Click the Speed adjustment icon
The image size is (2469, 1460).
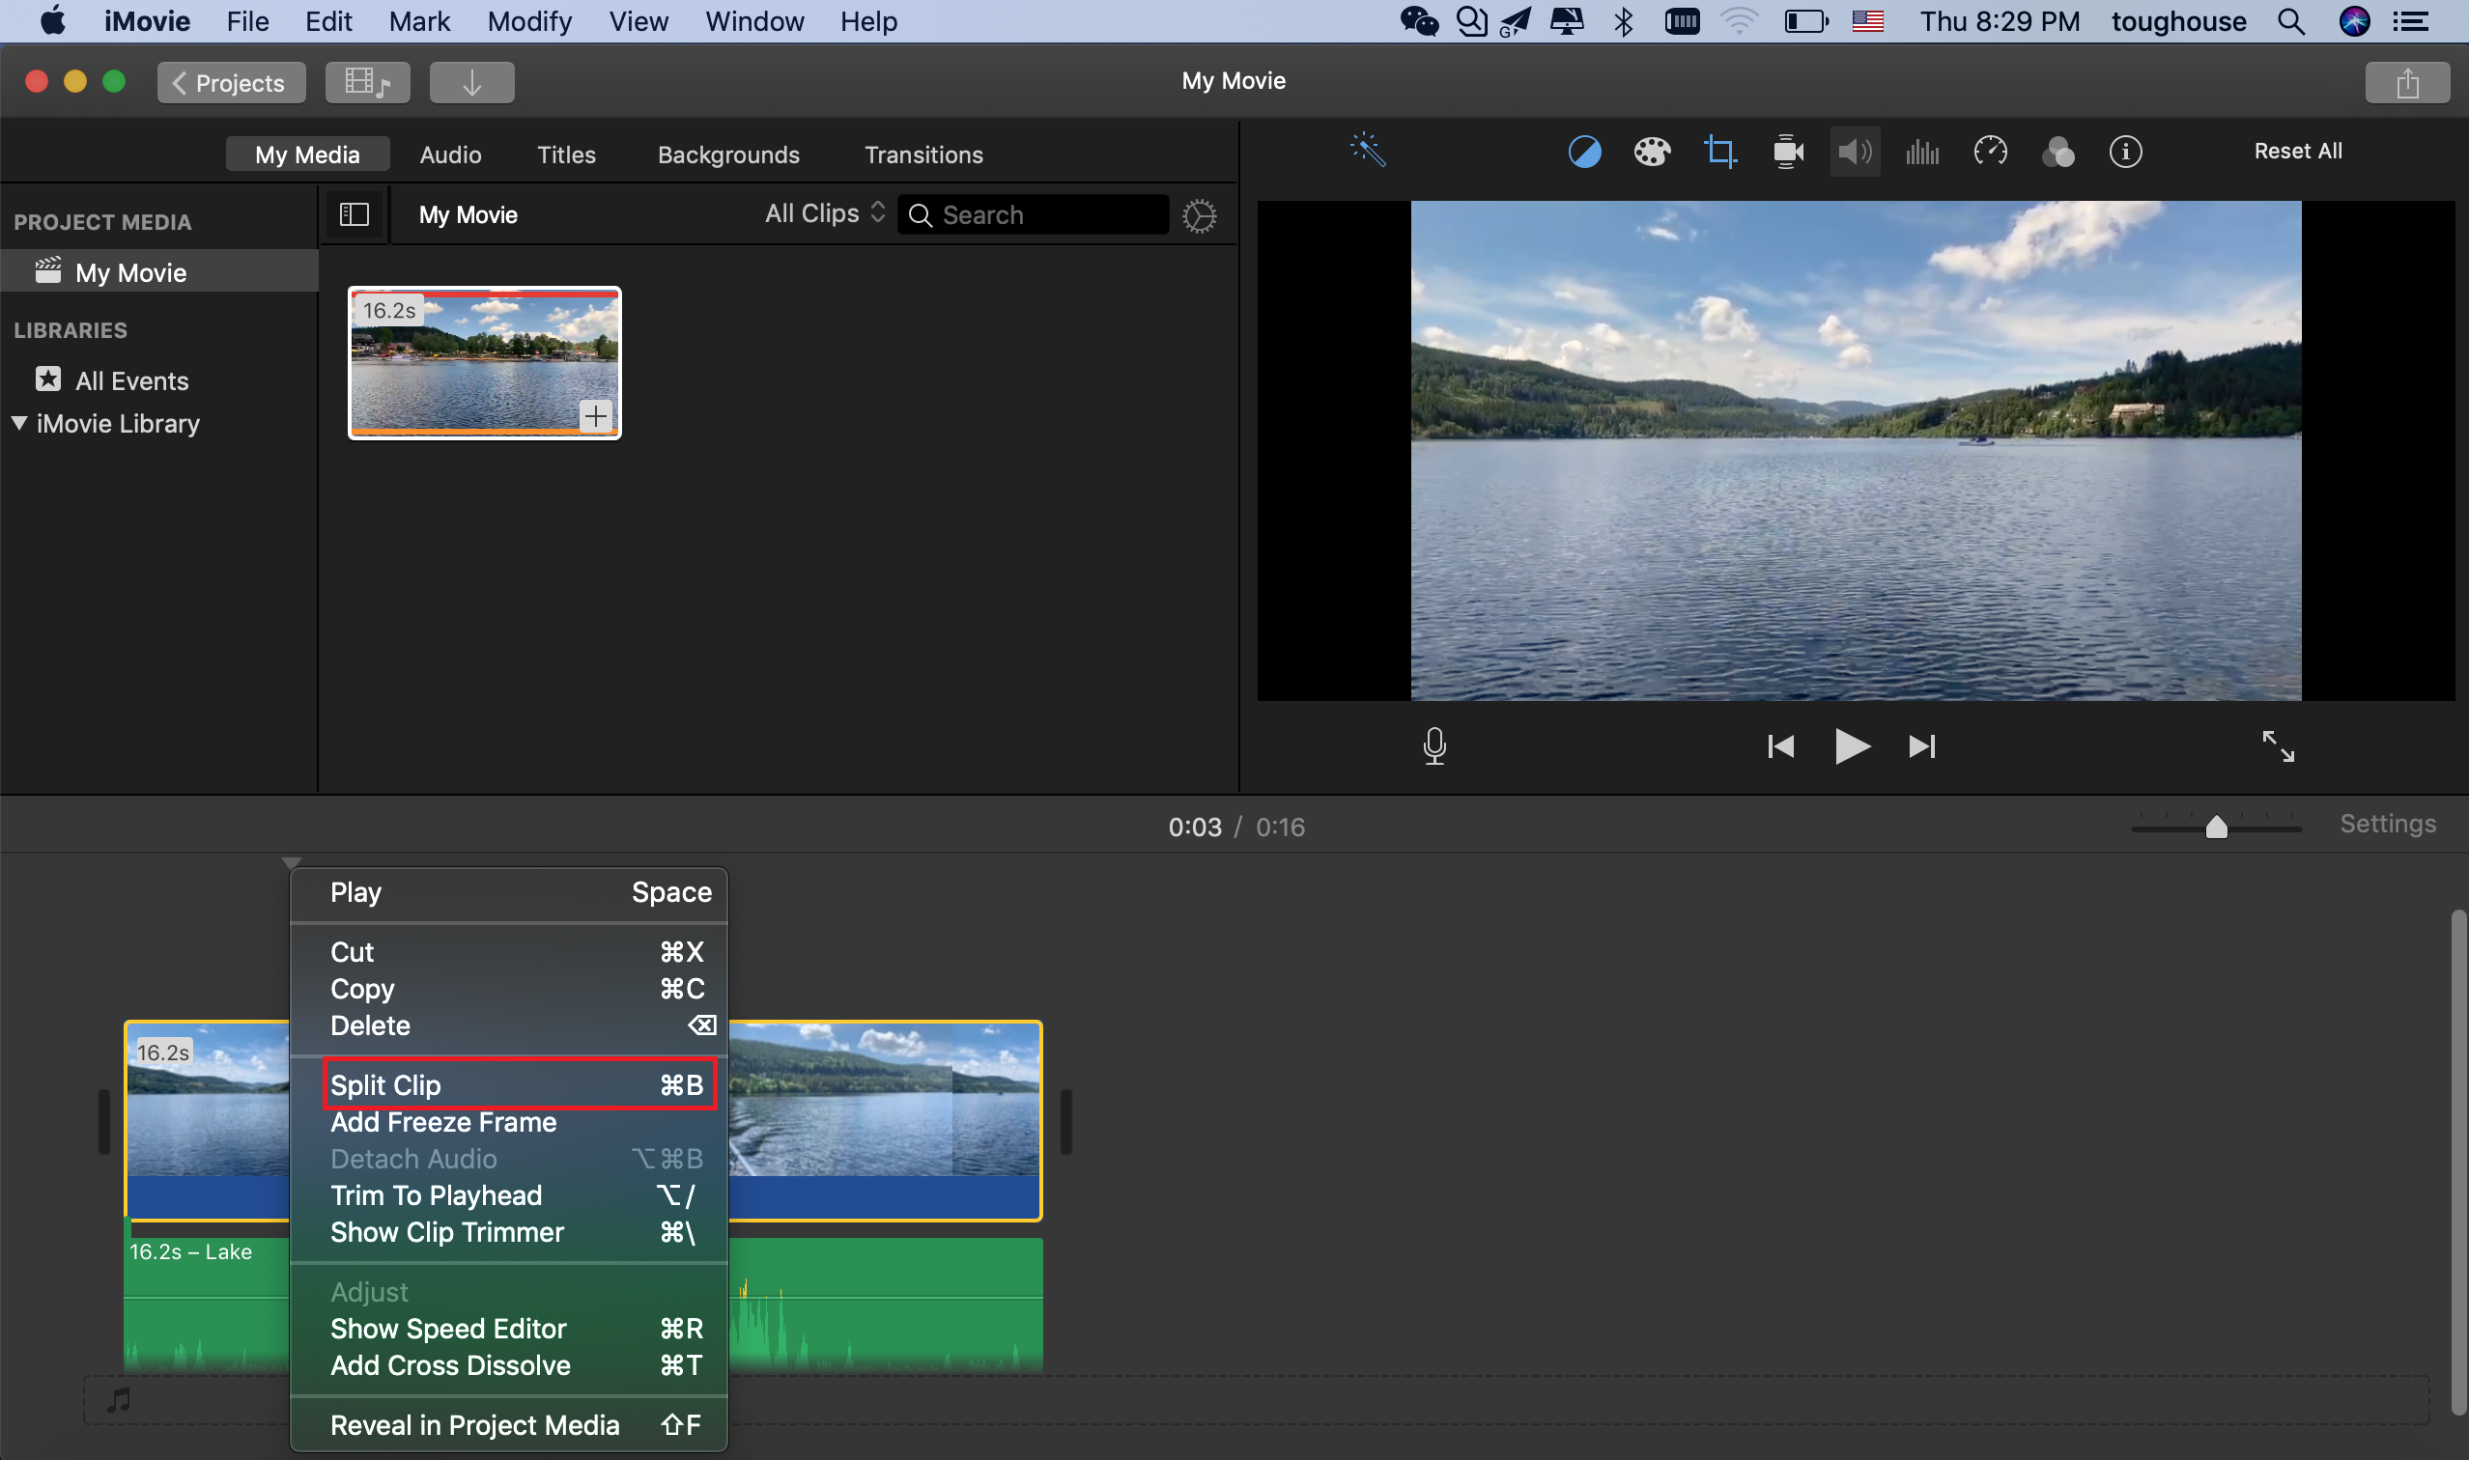coord(1987,152)
